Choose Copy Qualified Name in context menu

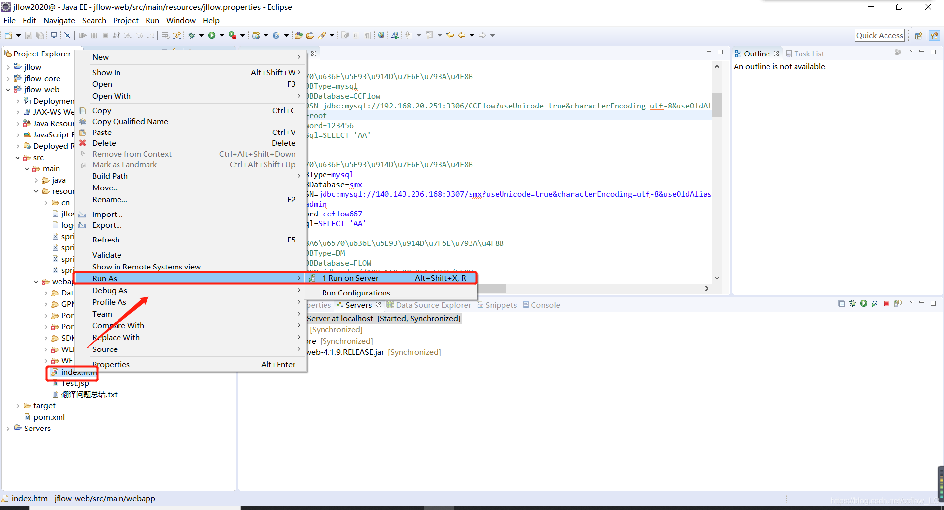pyautogui.click(x=191, y=121)
